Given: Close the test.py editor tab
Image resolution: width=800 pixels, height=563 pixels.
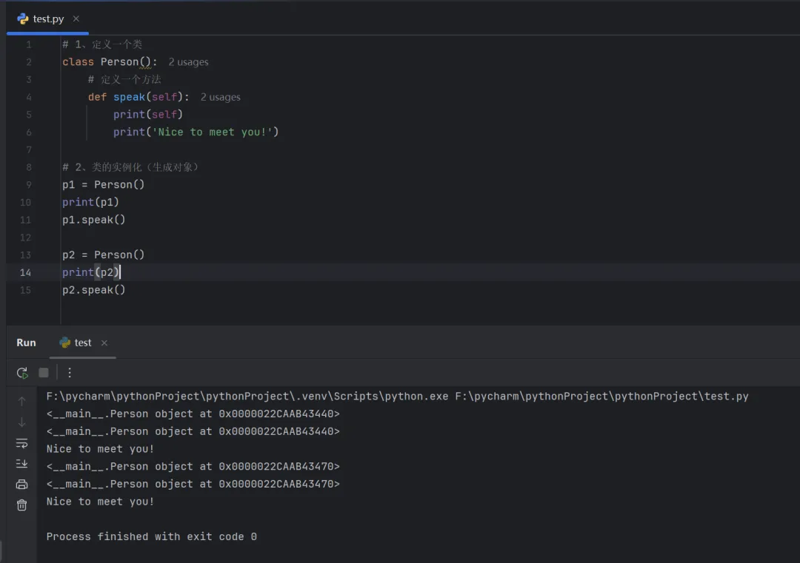Looking at the screenshot, I should (76, 18).
